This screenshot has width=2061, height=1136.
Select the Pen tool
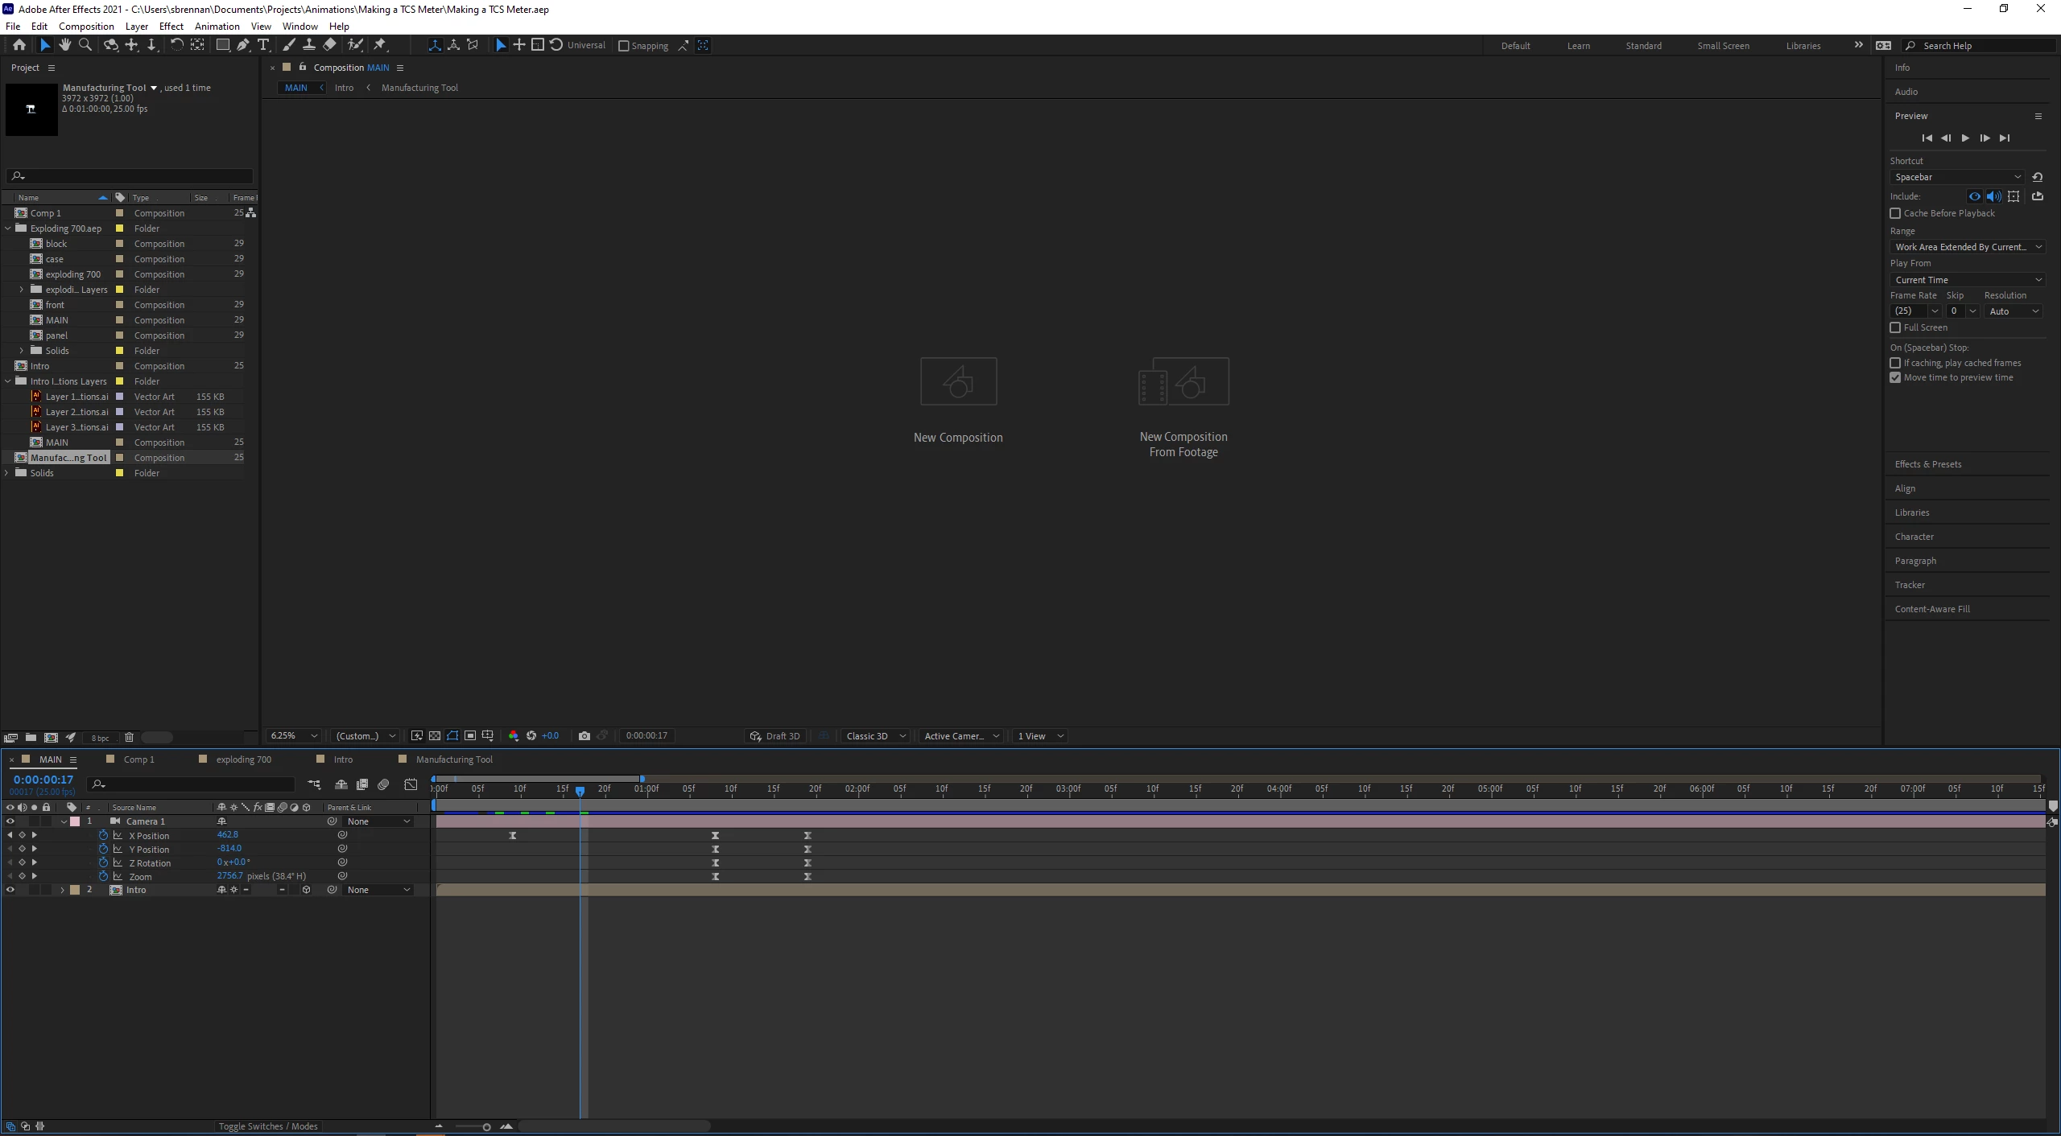click(x=242, y=45)
